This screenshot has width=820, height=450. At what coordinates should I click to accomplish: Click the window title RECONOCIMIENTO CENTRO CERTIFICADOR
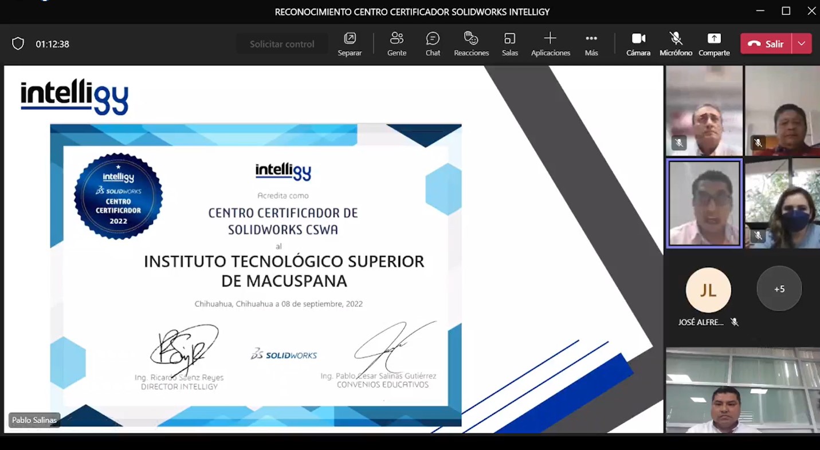coord(412,12)
